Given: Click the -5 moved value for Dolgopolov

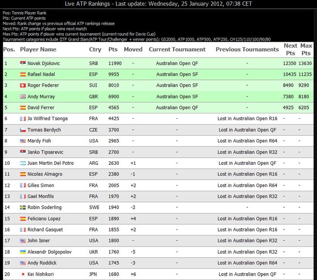Looking at the screenshot, I should (x=133, y=252).
